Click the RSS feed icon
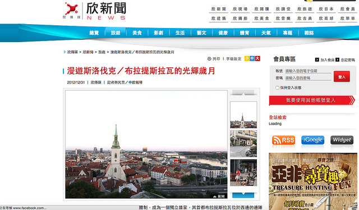The height and width of the screenshot is (210, 359). tap(283, 140)
